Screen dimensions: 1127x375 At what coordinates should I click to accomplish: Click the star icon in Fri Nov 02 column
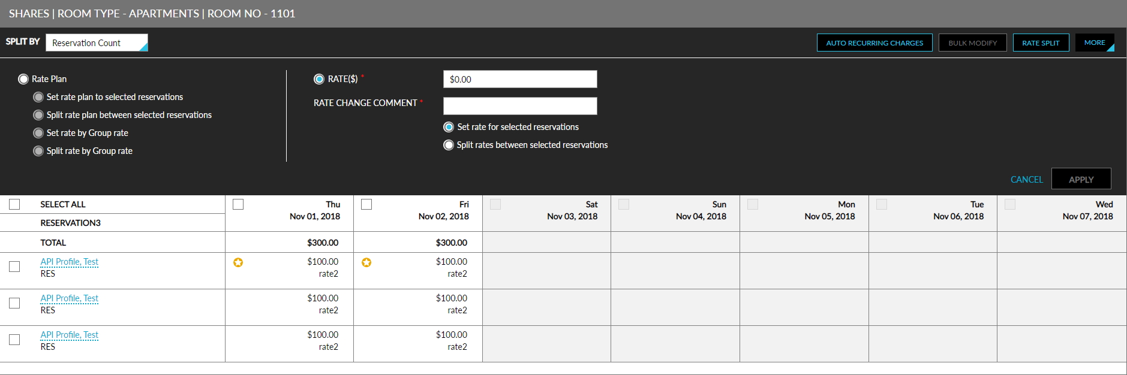366,262
